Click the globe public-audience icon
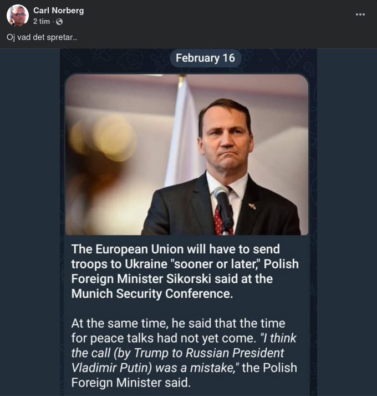Viewport: 377px width, 396px height. pyautogui.click(x=59, y=22)
